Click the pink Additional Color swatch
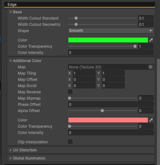Image resolution: width=160 pixels, height=165 pixels. (x=108, y=120)
